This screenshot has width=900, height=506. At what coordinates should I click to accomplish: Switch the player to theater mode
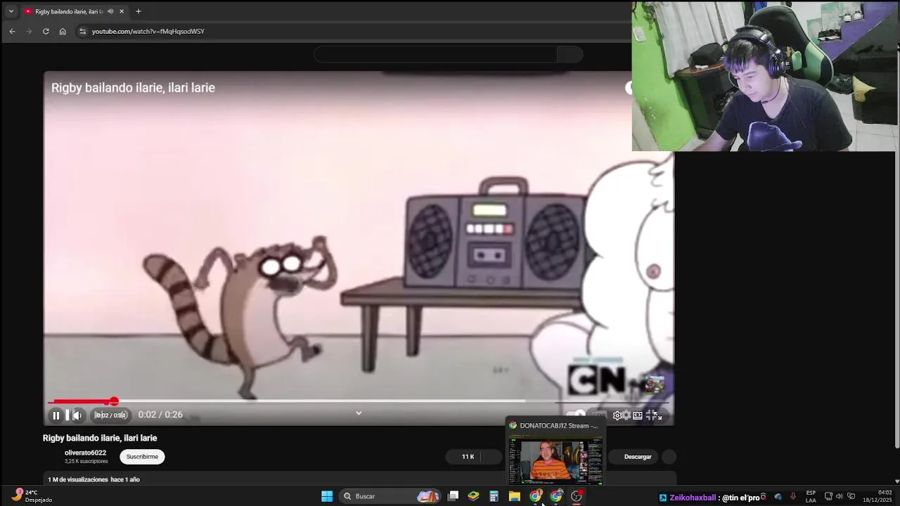(x=637, y=415)
